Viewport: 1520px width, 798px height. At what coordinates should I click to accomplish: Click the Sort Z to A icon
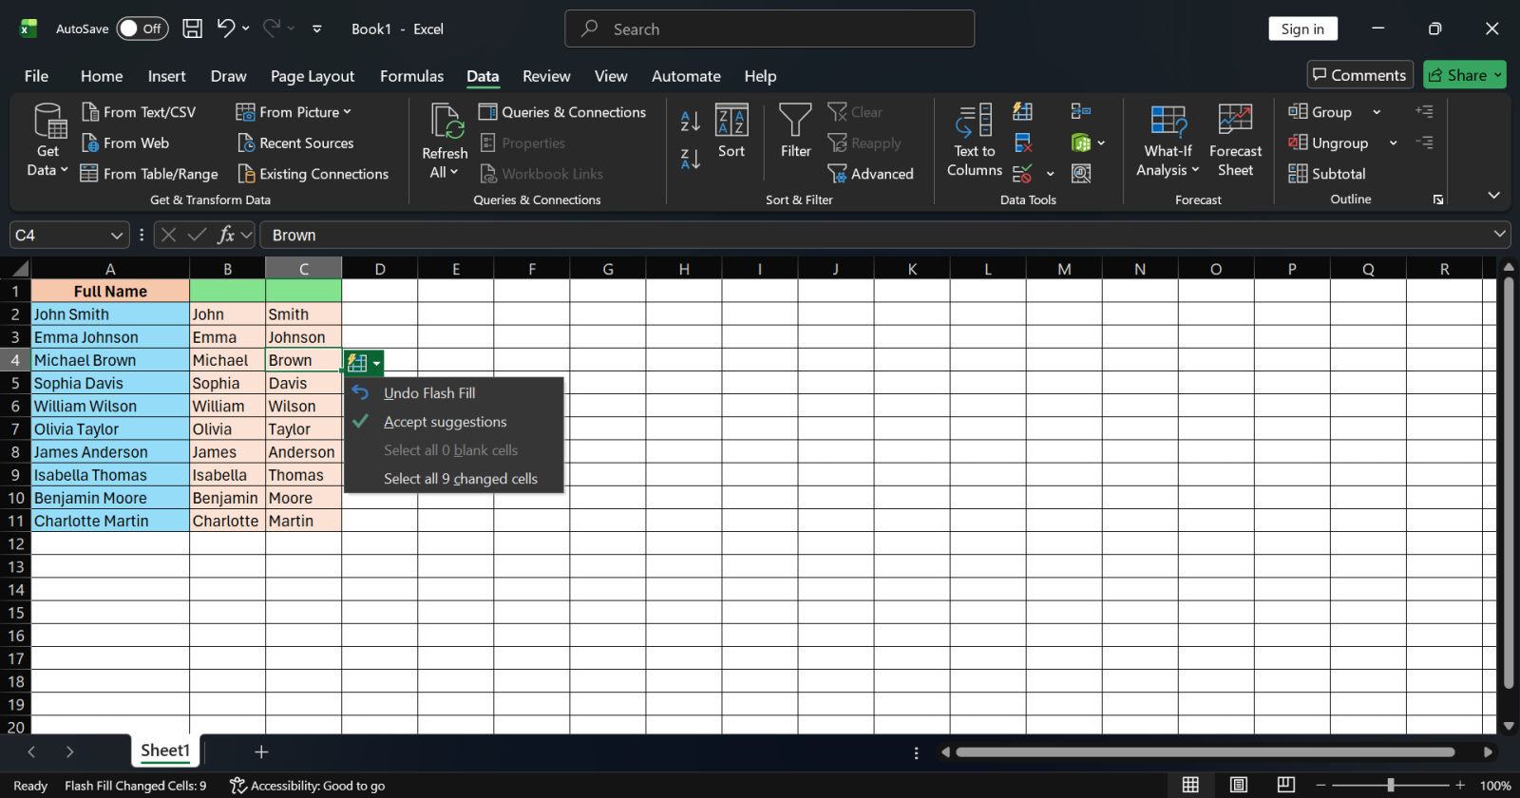point(691,159)
